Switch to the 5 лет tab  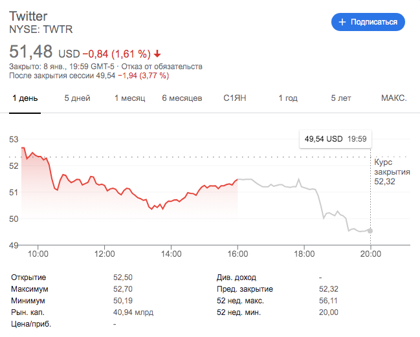click(341, 98)
